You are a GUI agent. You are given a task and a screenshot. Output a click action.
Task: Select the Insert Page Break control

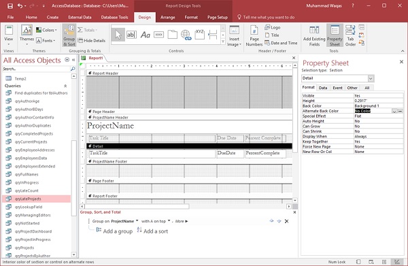(x=213, y=35)
